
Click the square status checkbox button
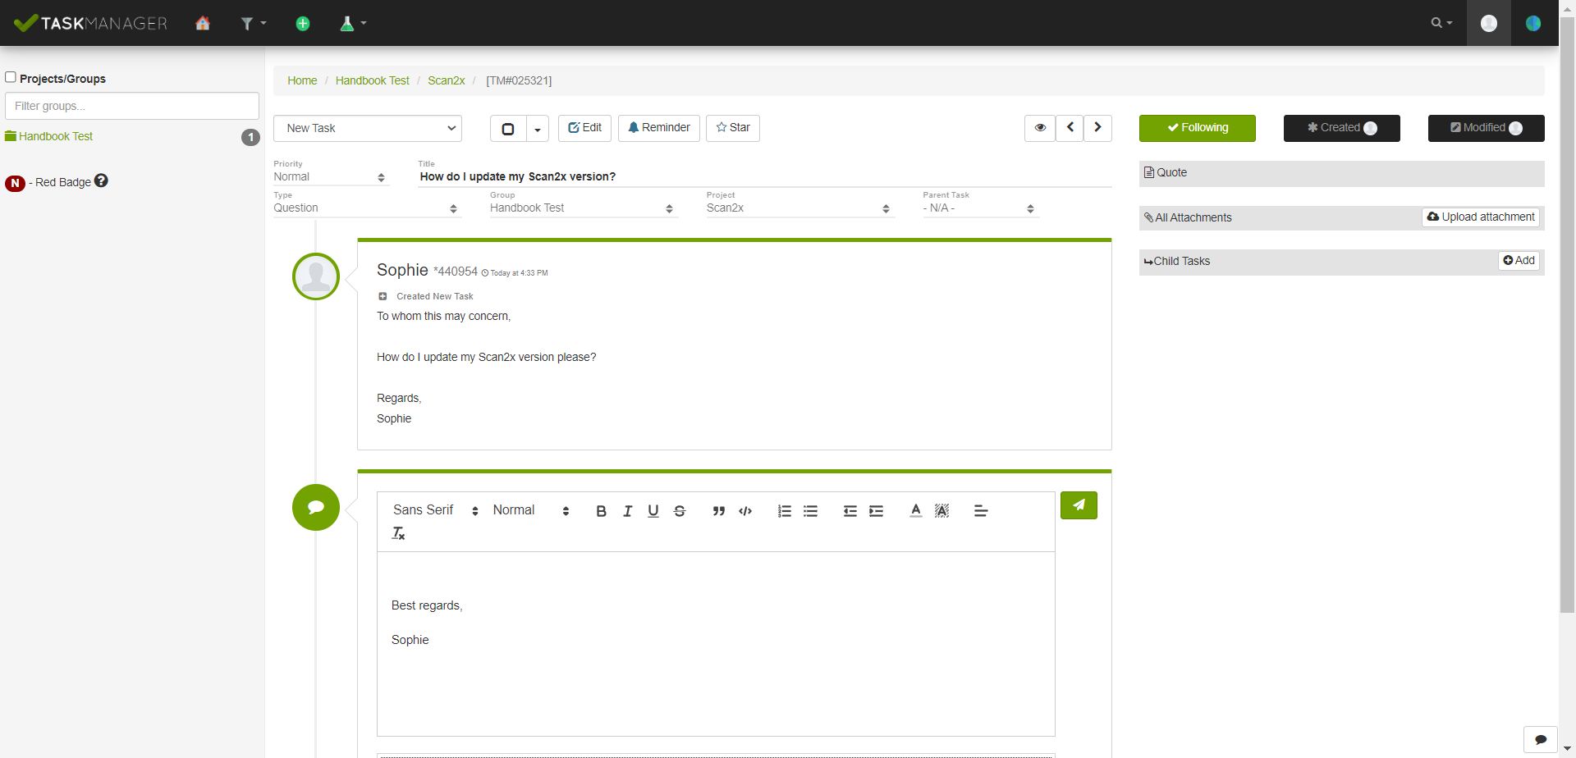pos(508,128)
